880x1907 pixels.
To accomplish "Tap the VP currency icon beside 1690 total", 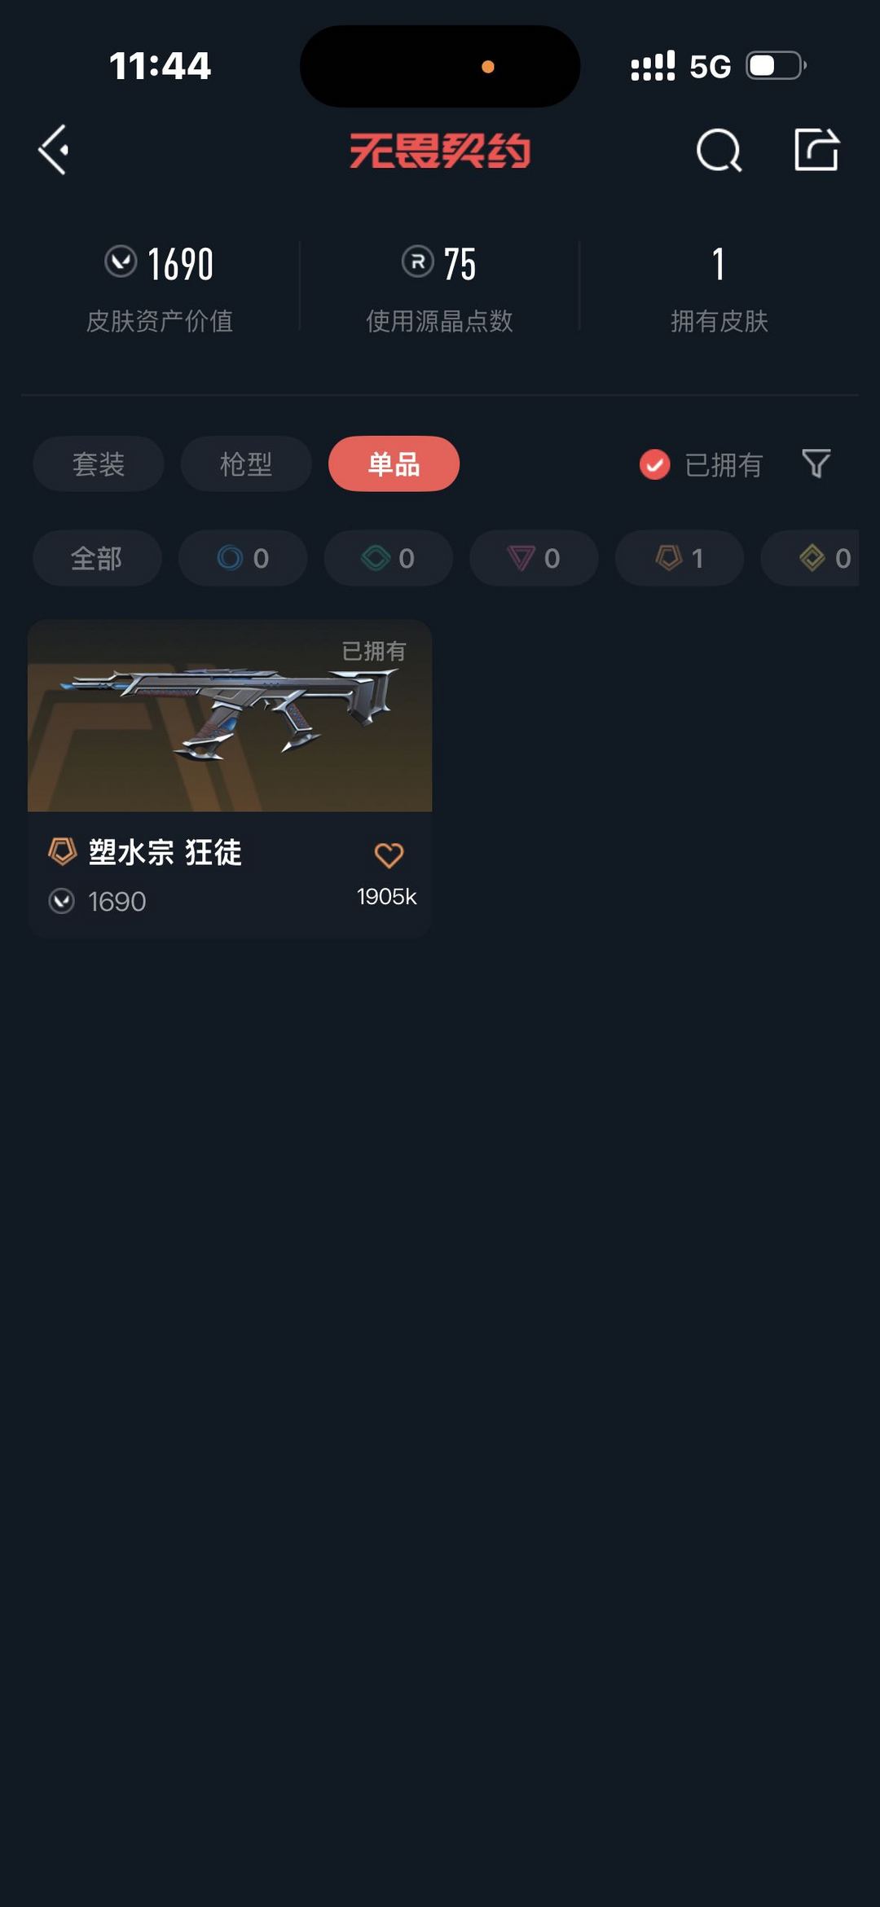I will tap(121, 262).
